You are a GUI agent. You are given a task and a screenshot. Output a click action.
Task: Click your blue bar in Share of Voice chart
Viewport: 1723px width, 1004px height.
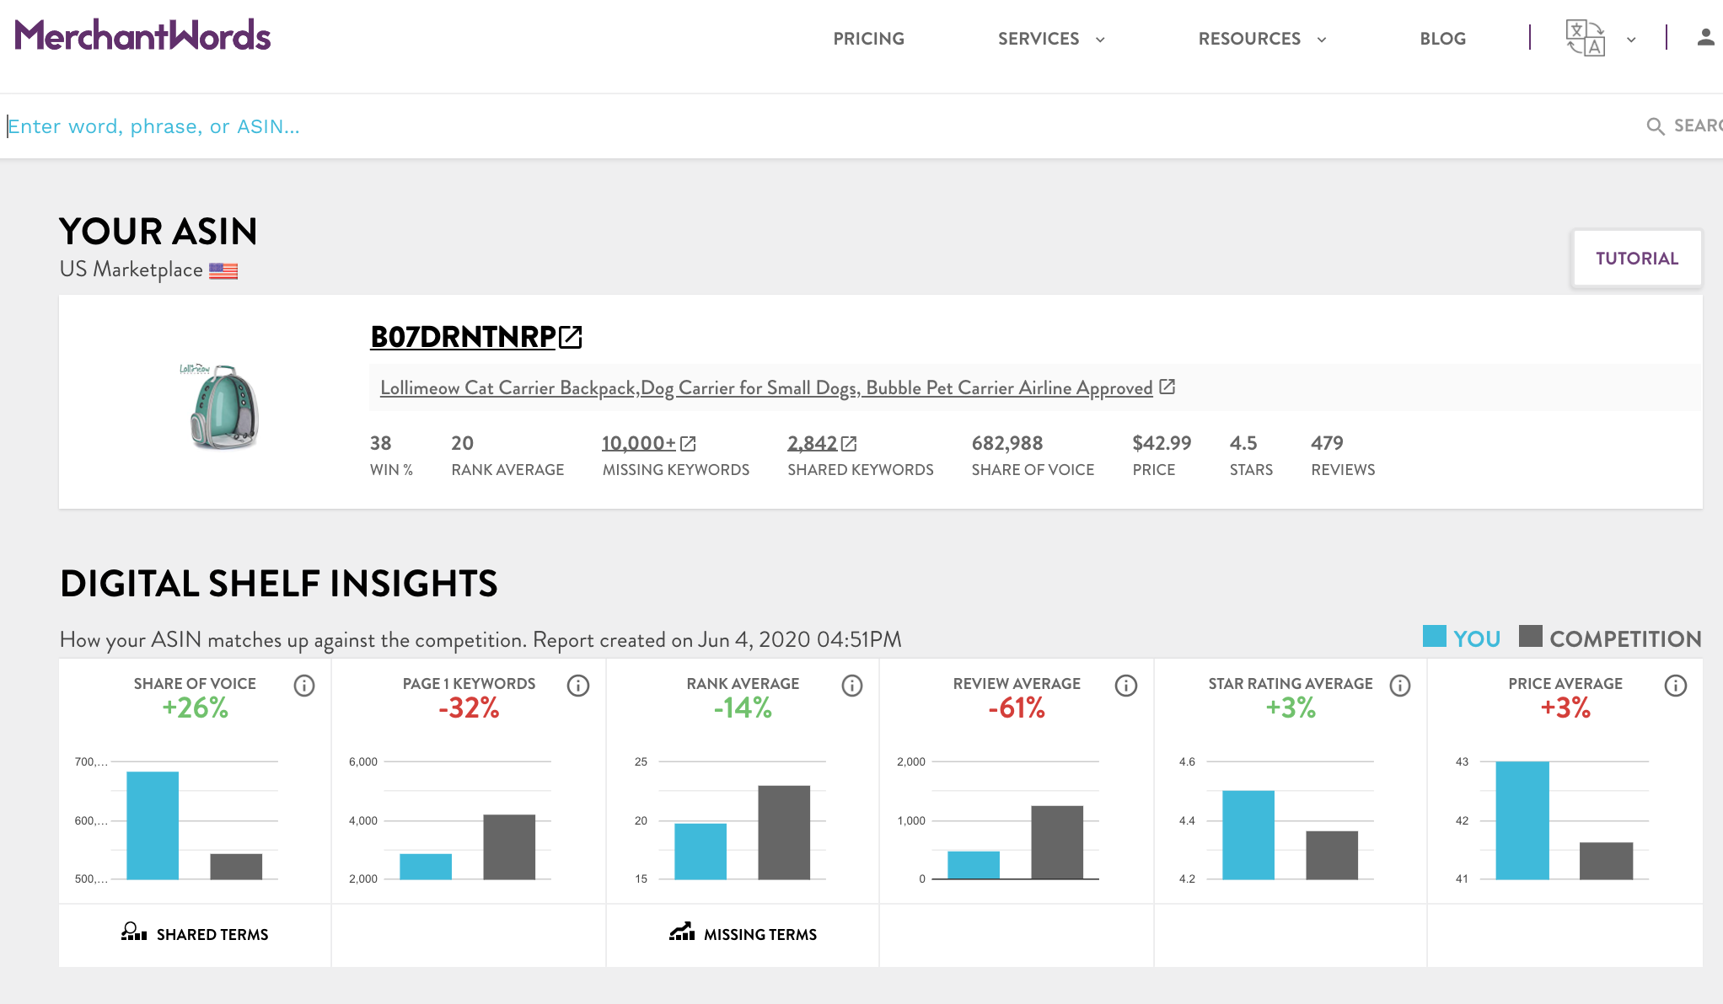point(153,825)
